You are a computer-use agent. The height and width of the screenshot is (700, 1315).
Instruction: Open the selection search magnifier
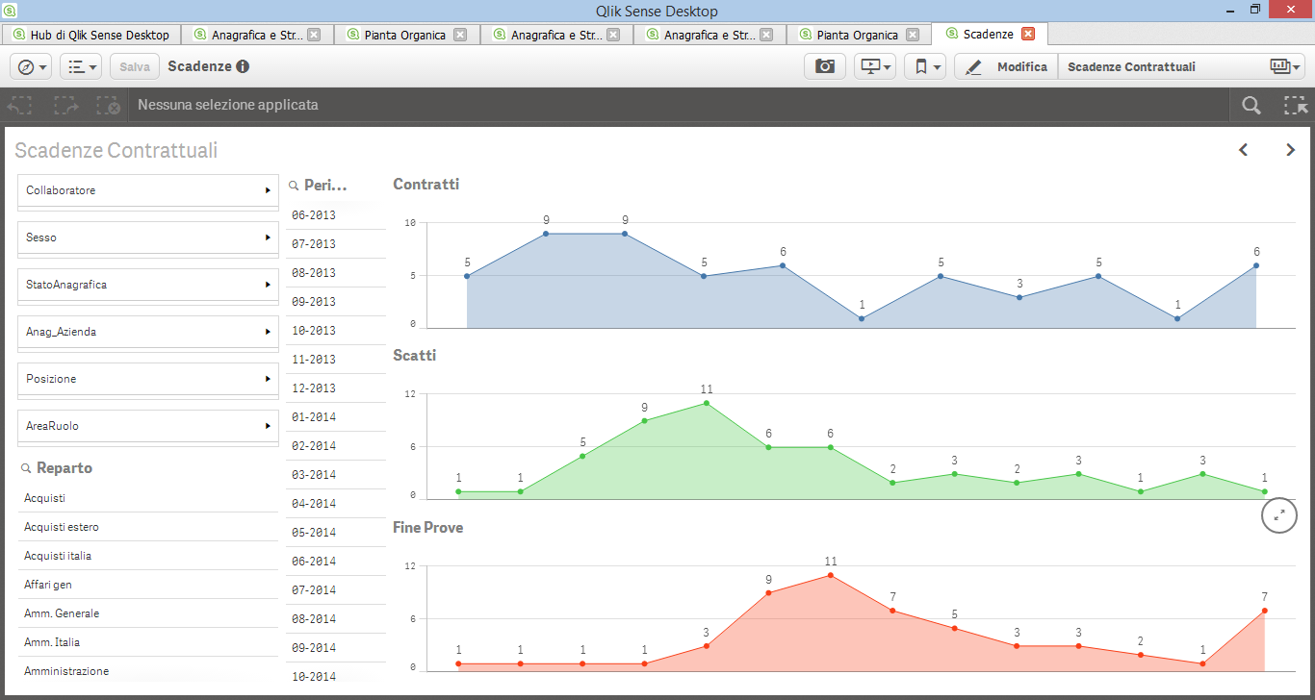(1251, 105)
